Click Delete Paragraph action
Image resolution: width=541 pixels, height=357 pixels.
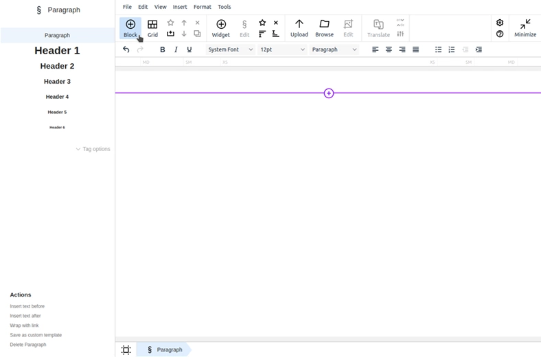(x=28, y=345)
